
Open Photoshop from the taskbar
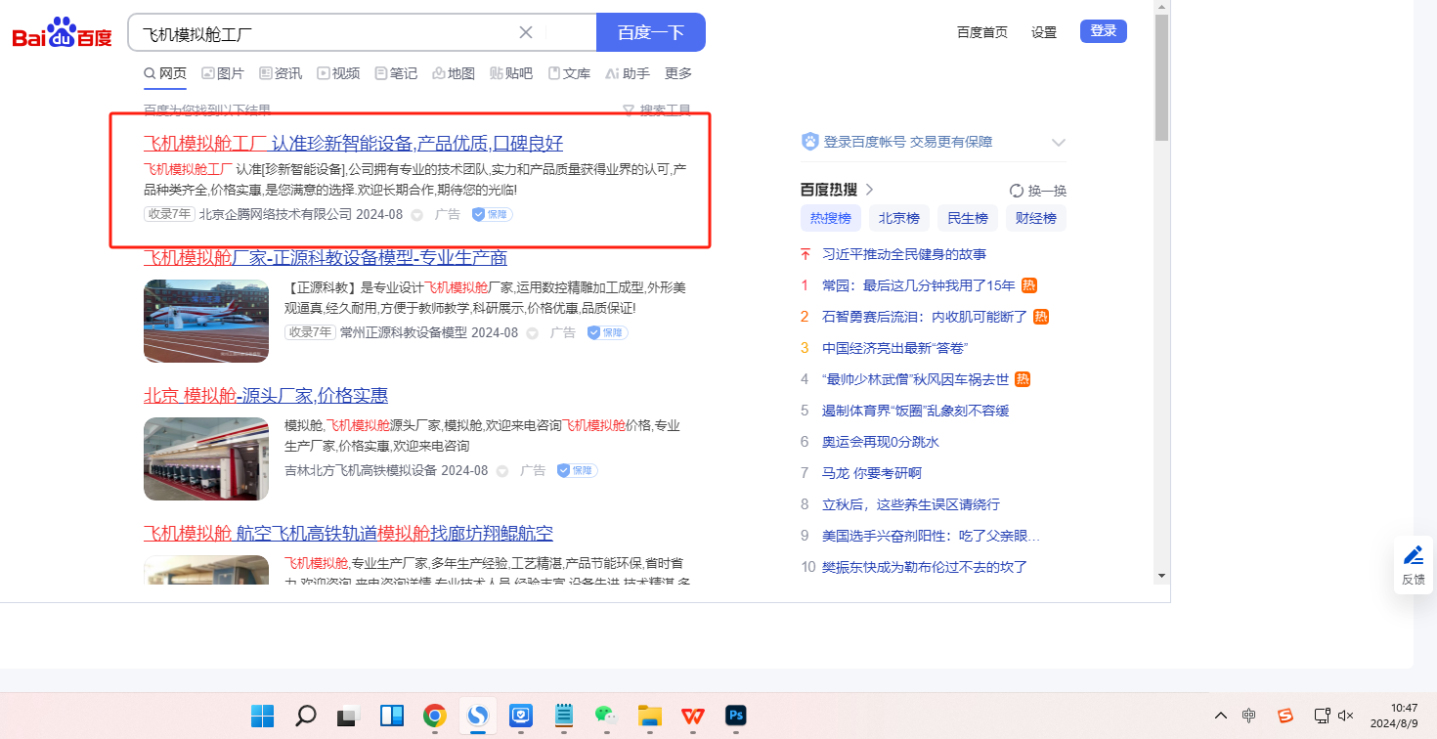point(735,716)
